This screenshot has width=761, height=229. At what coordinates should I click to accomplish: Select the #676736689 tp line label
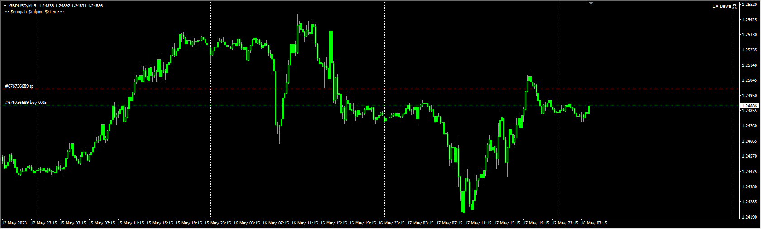click(x=19, y=86)
